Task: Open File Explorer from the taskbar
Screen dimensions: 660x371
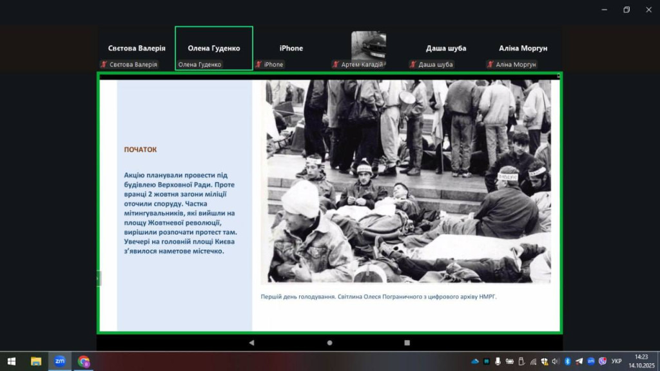Action: click(x=36, y=361)
